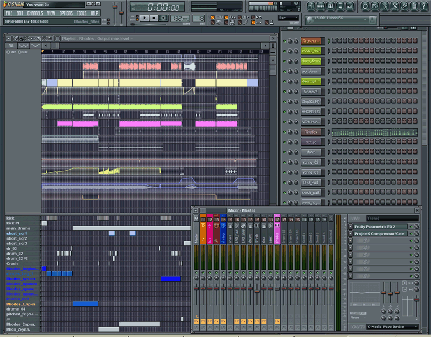Open the TOOLS menu
The image size is (431, 337).
(x=81, y=13)
